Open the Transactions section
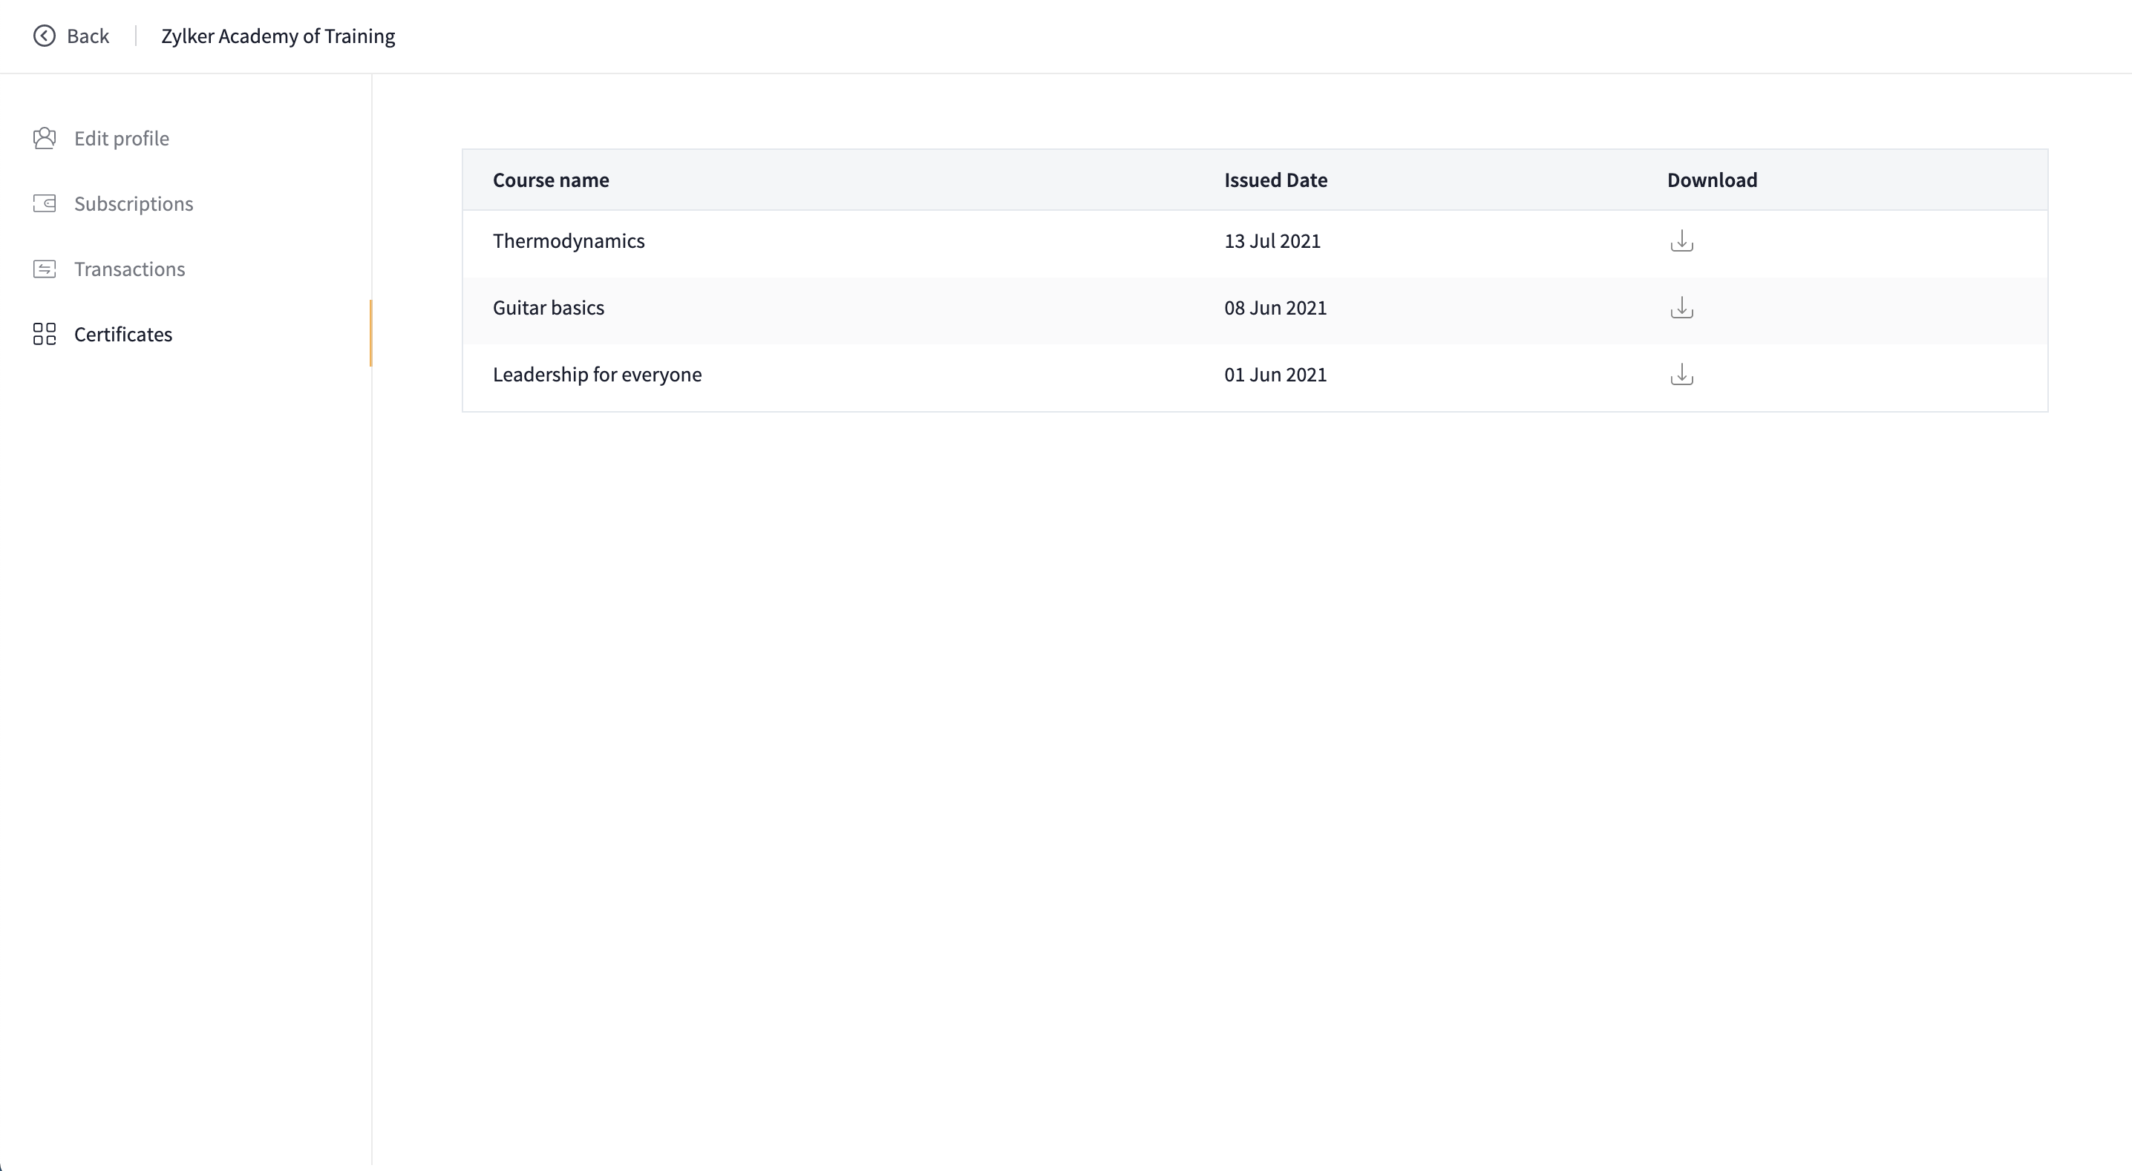This screenshot has width=2132, height=1171. click(129, 269)
